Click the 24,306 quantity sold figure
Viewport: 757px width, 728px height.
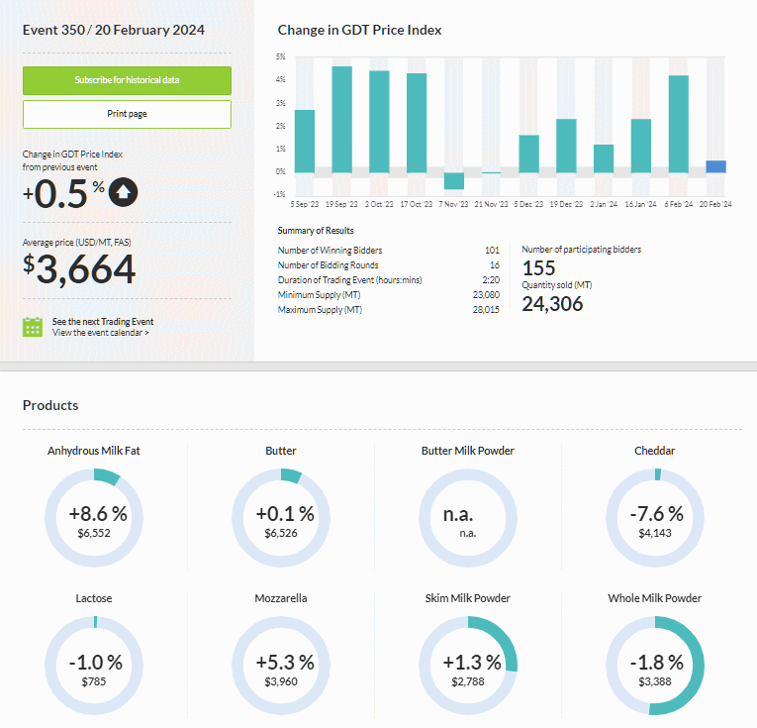[552, 304]
